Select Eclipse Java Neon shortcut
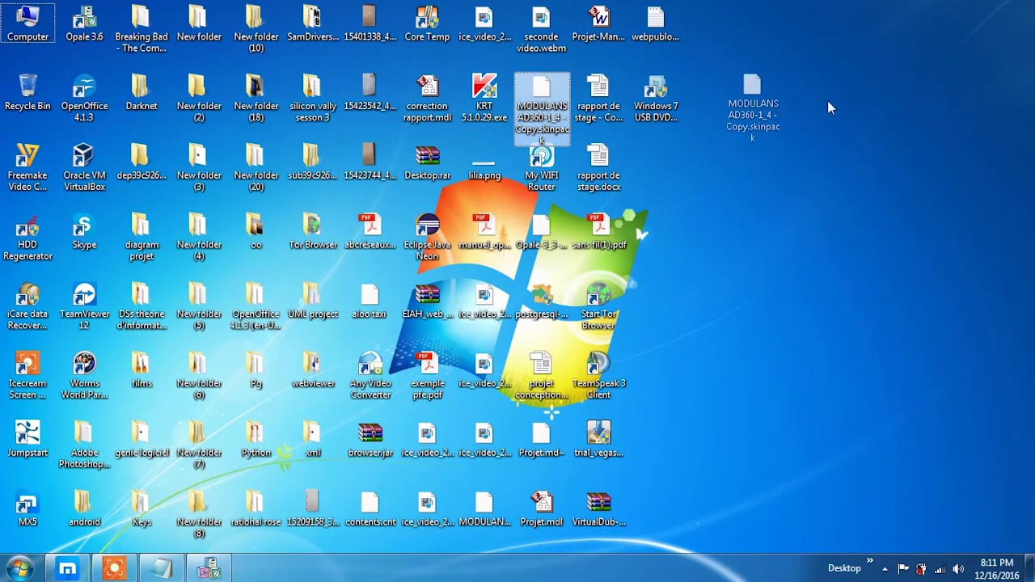The height and width of the screenshot is (582, 1035). point(427,238)
